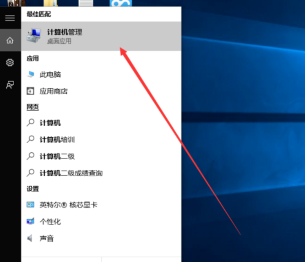Click the feedback person icon in the sidebar
306x262 pixels.
[x=10, y=85]
